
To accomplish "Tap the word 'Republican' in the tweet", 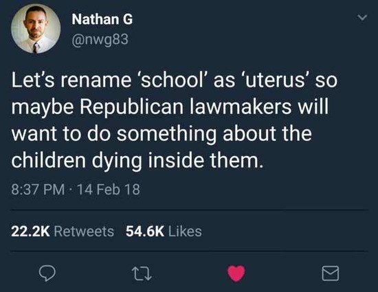I will tap(132, 107).
